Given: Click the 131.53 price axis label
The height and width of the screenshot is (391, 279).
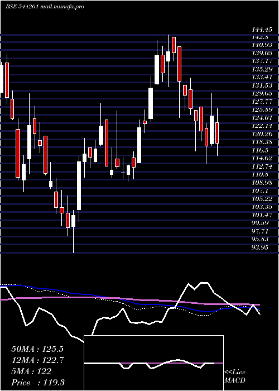Looking at the screenshot, I should tap(262, 85).
